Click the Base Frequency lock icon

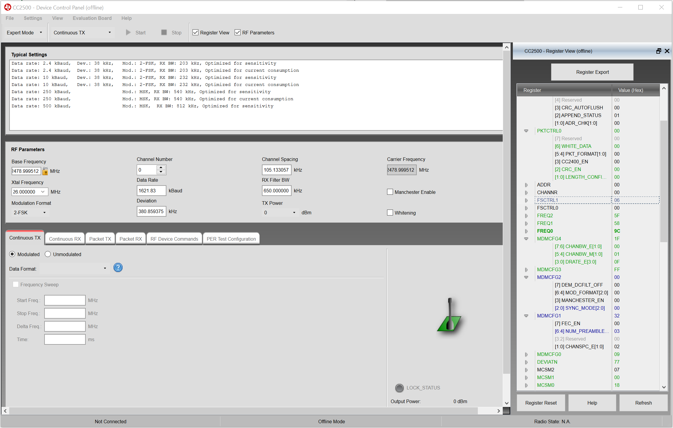(x=45, y=171)
